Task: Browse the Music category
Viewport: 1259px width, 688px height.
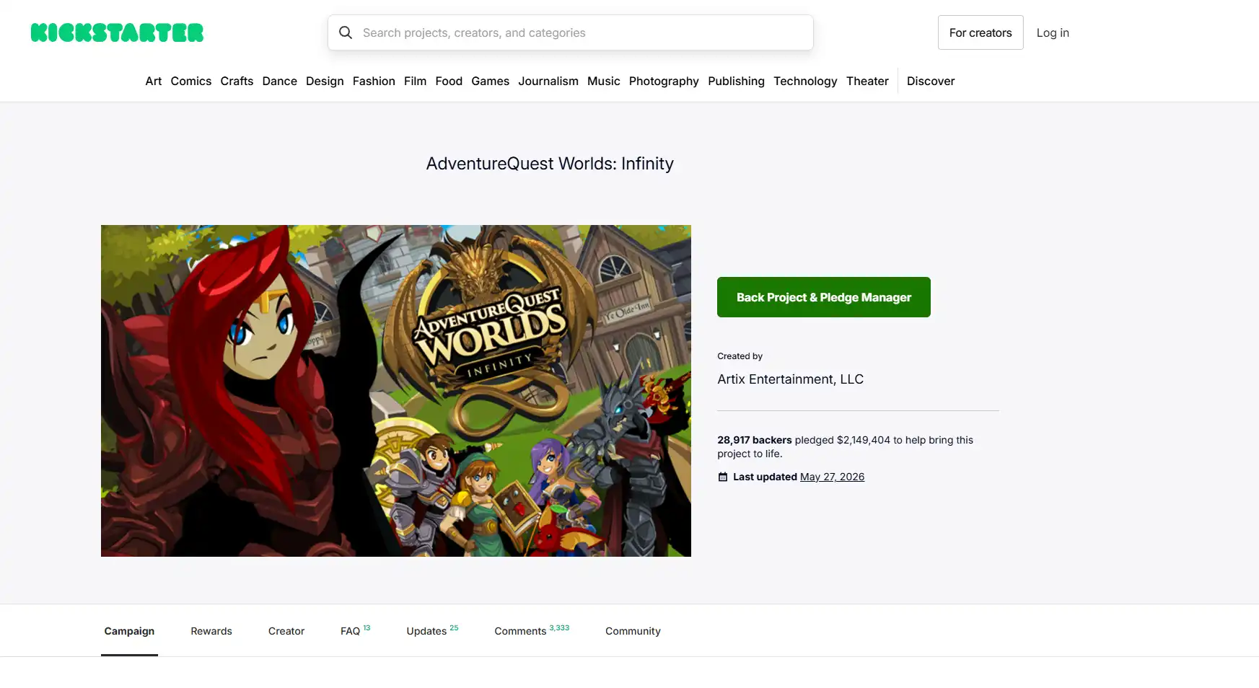Action: [604, 81]
